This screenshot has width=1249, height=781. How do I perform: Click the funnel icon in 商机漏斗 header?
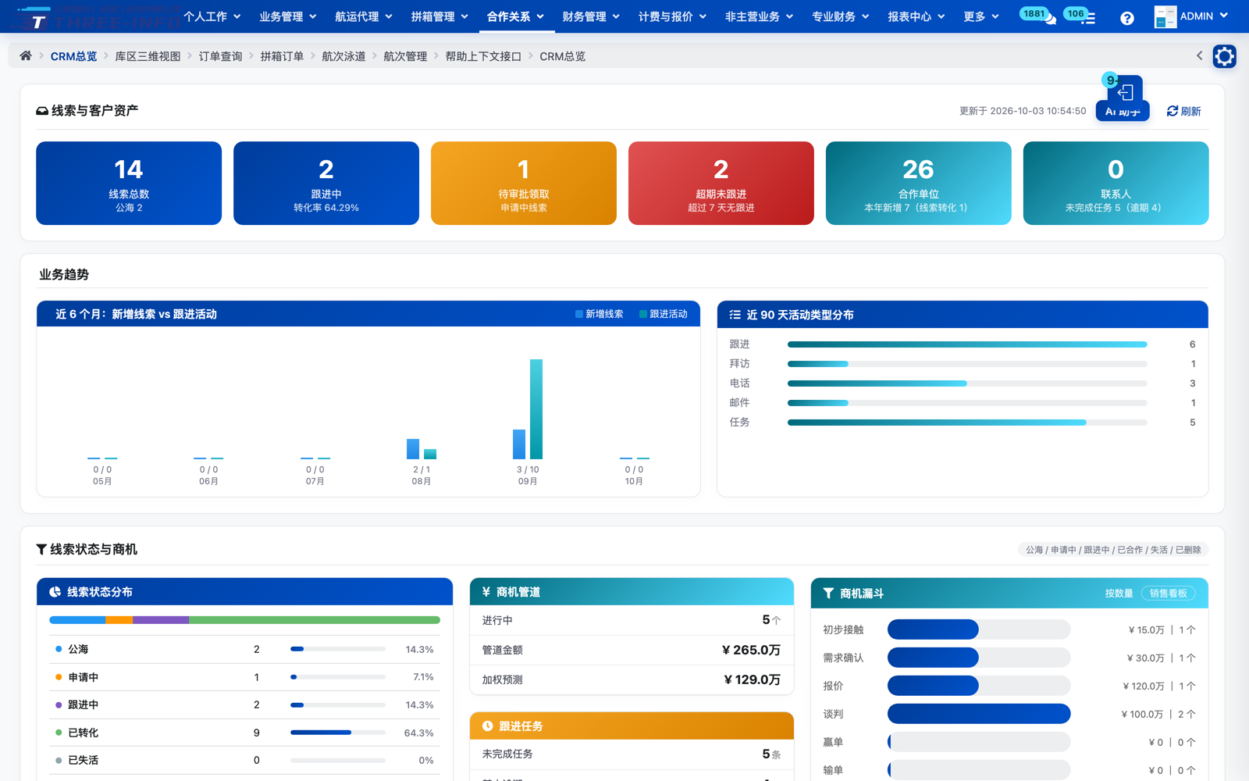coord(828,594)
